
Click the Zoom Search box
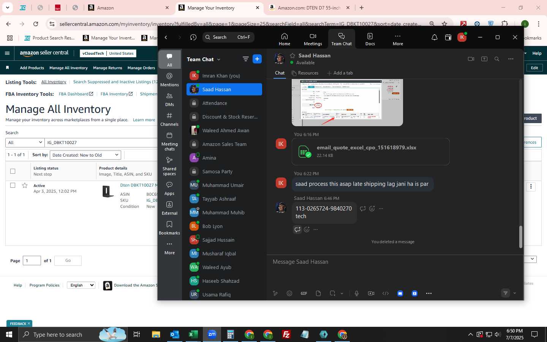pos(228,37)
